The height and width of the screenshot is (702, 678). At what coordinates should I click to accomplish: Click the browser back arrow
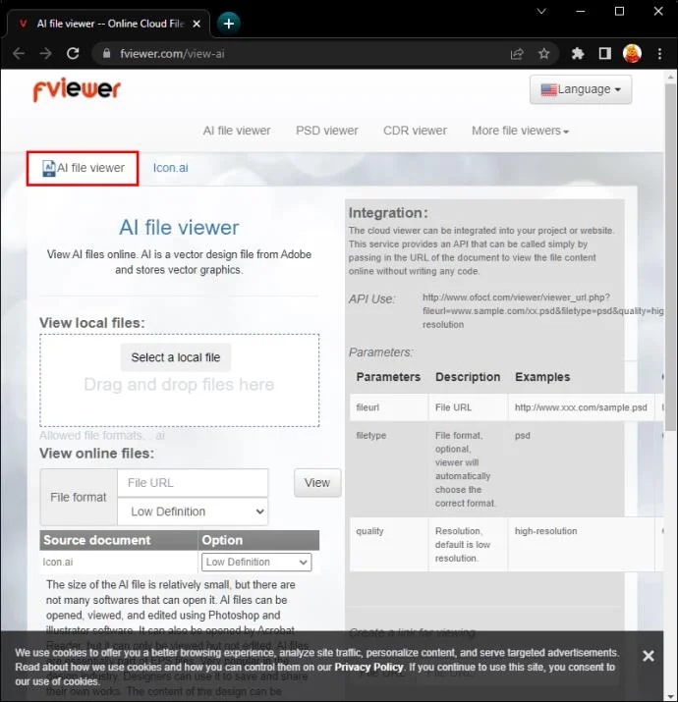point(19,54)
